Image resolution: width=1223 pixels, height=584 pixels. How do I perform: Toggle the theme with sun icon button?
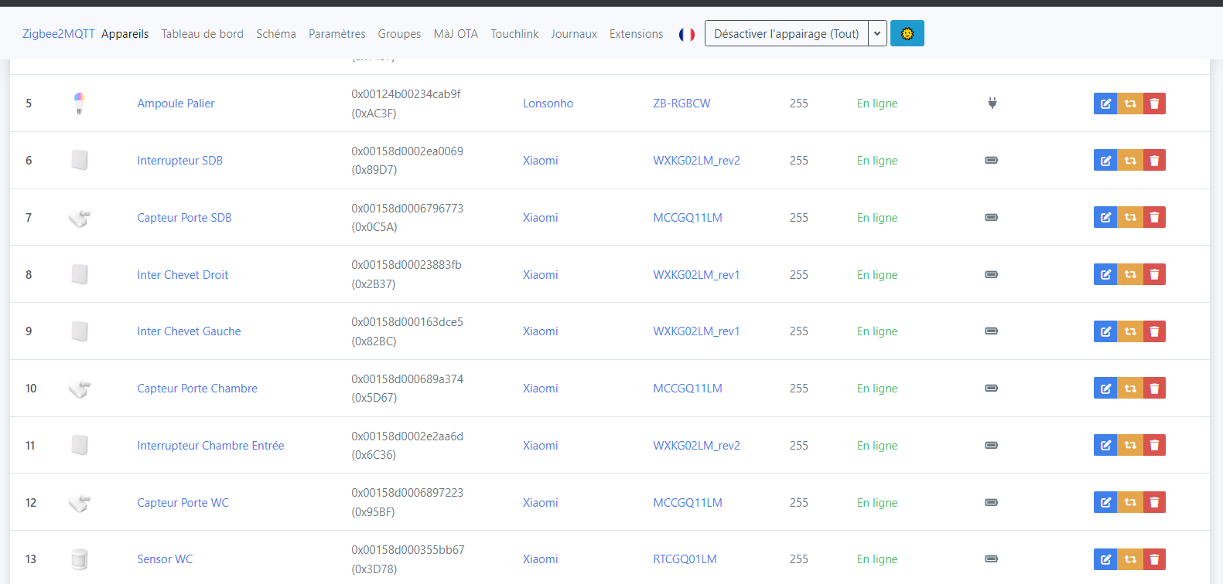pos(907,34)
